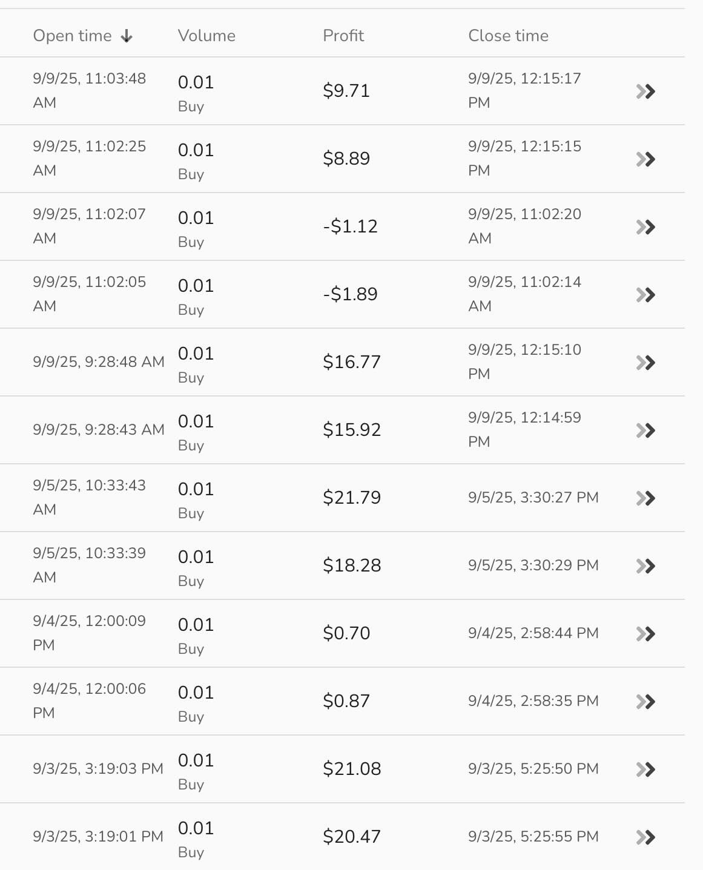Click the double chevron for -$1.12 trade
Screen dimensions: 703x870
[645, 227]
